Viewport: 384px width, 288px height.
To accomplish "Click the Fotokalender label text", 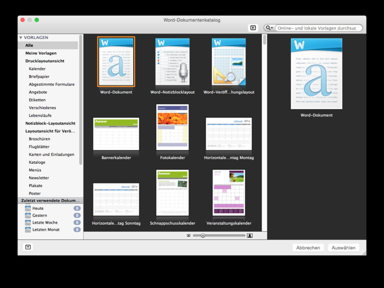I will tap(173, 158).
